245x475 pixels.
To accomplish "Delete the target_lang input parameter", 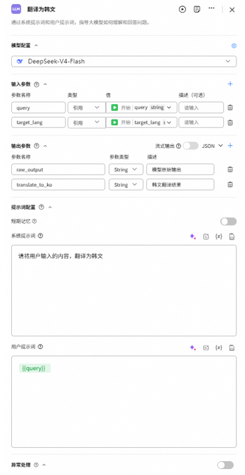I will point(230,122).
